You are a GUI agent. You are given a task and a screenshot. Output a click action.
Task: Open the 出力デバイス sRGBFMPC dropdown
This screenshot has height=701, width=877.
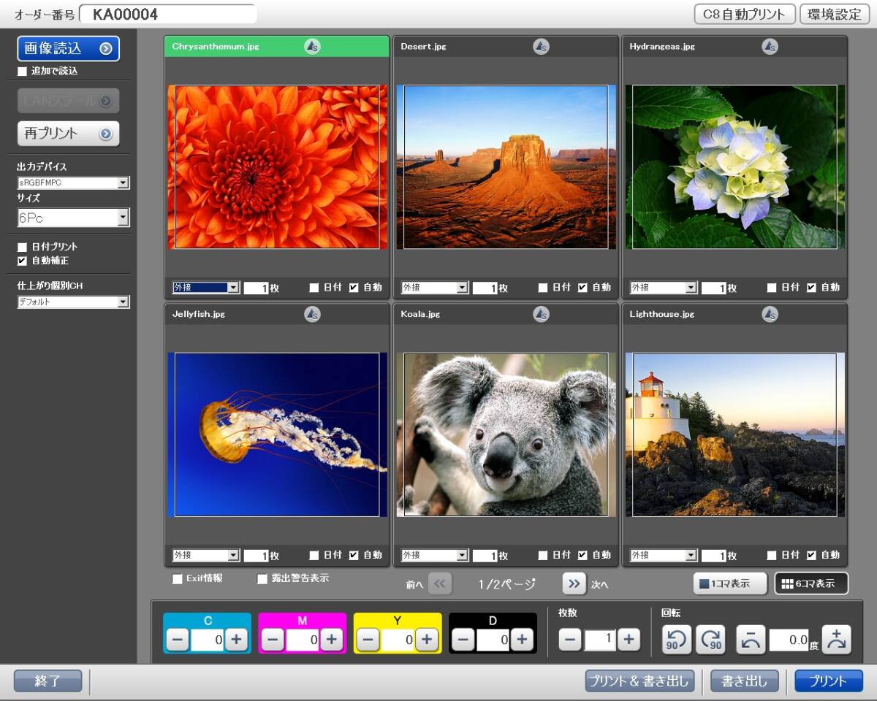pos(123,183)
